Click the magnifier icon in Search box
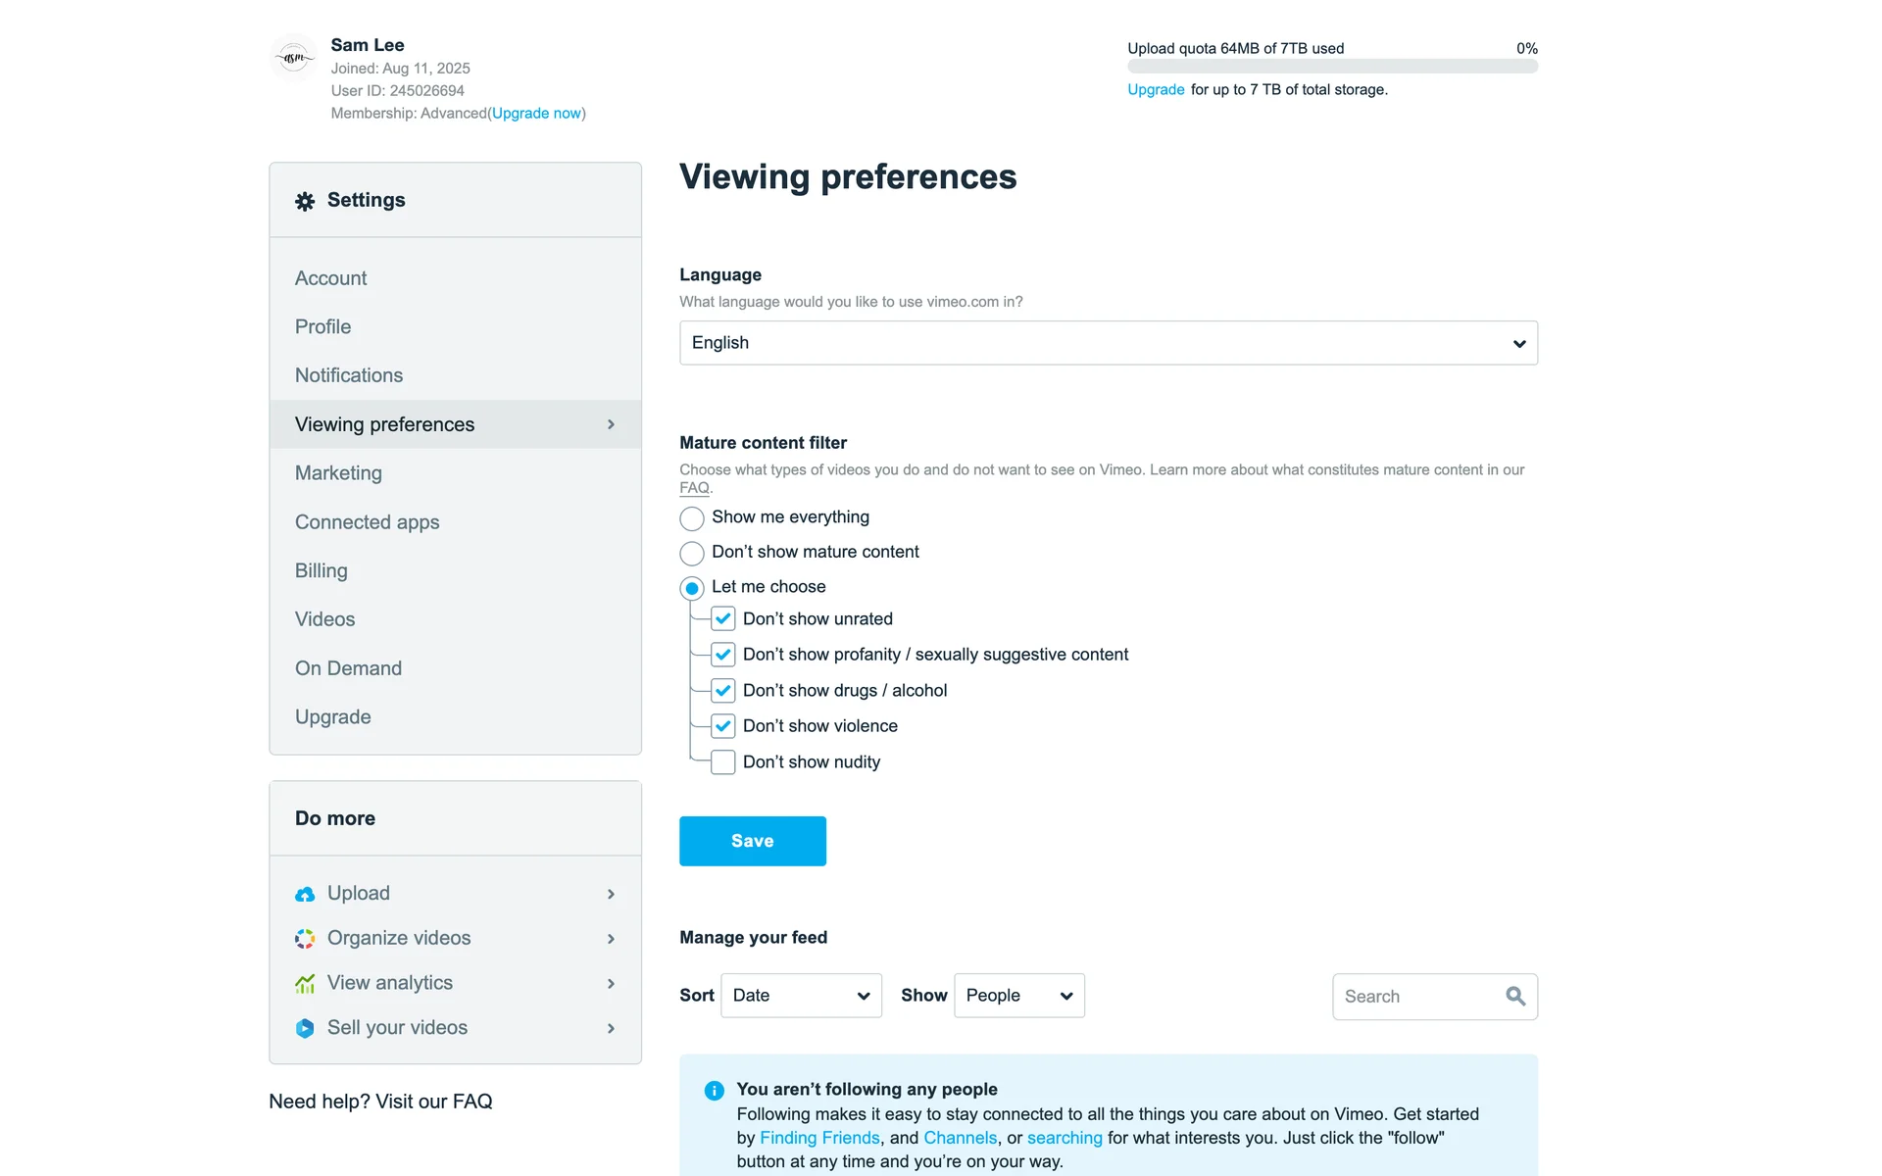Screen dimensions: 1882x1176 [x=1515, y=996]
